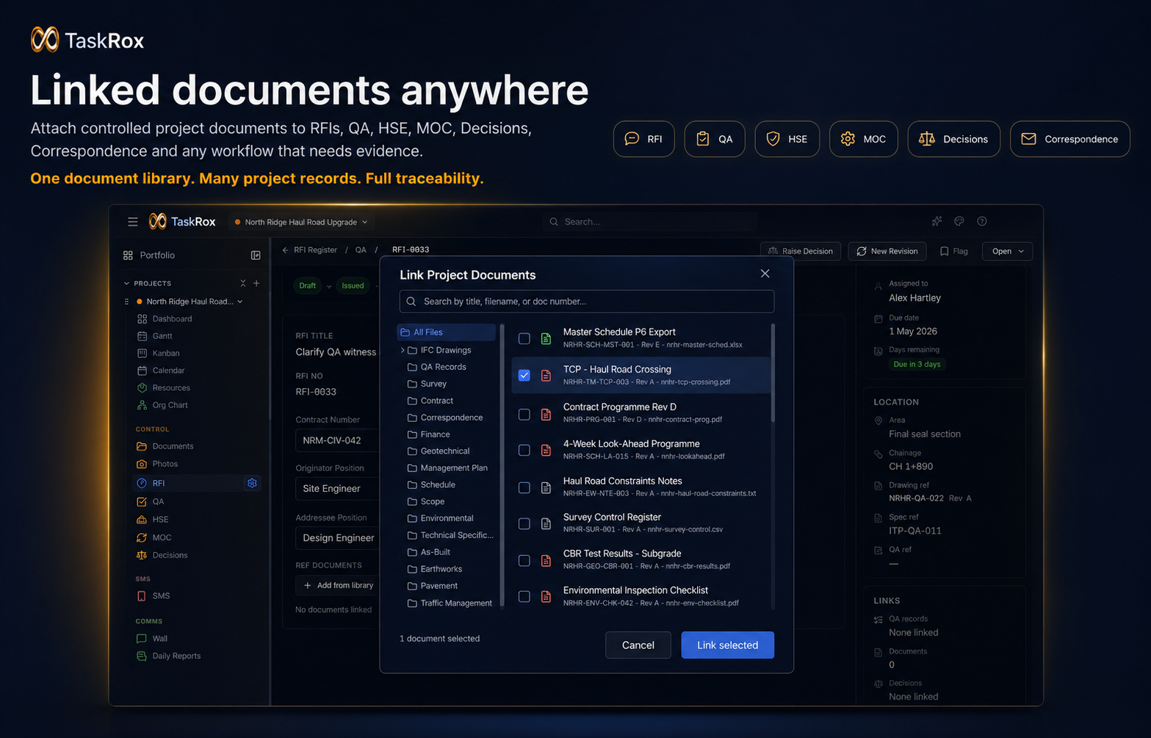This screenshot has width=1151, height=738.
Task: Click the QA checkbox icon in the sidebar
Action: pos(142,501)
